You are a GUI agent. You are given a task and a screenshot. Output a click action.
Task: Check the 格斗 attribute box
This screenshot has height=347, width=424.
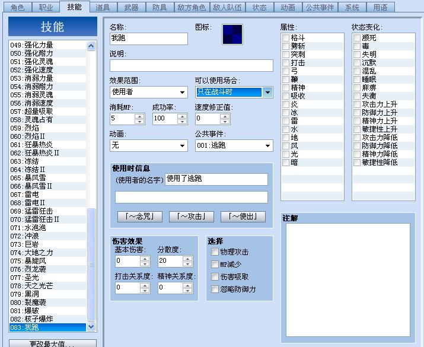pyautogui.click(x=286, y=37)
